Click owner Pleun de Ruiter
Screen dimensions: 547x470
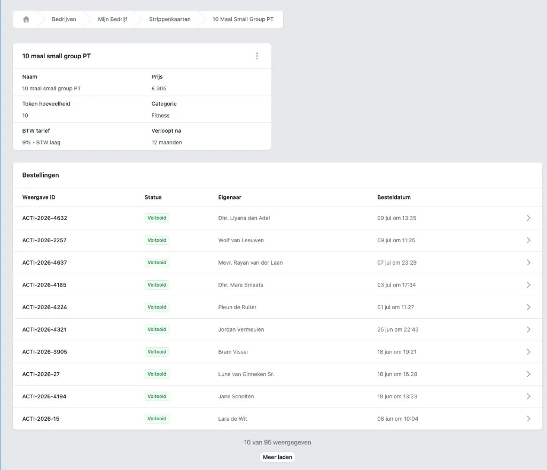click(x=237, y=307)
